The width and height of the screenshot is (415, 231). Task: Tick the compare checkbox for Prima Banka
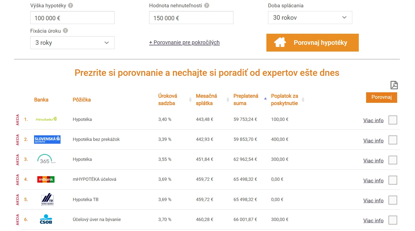[x=393, y=120]
